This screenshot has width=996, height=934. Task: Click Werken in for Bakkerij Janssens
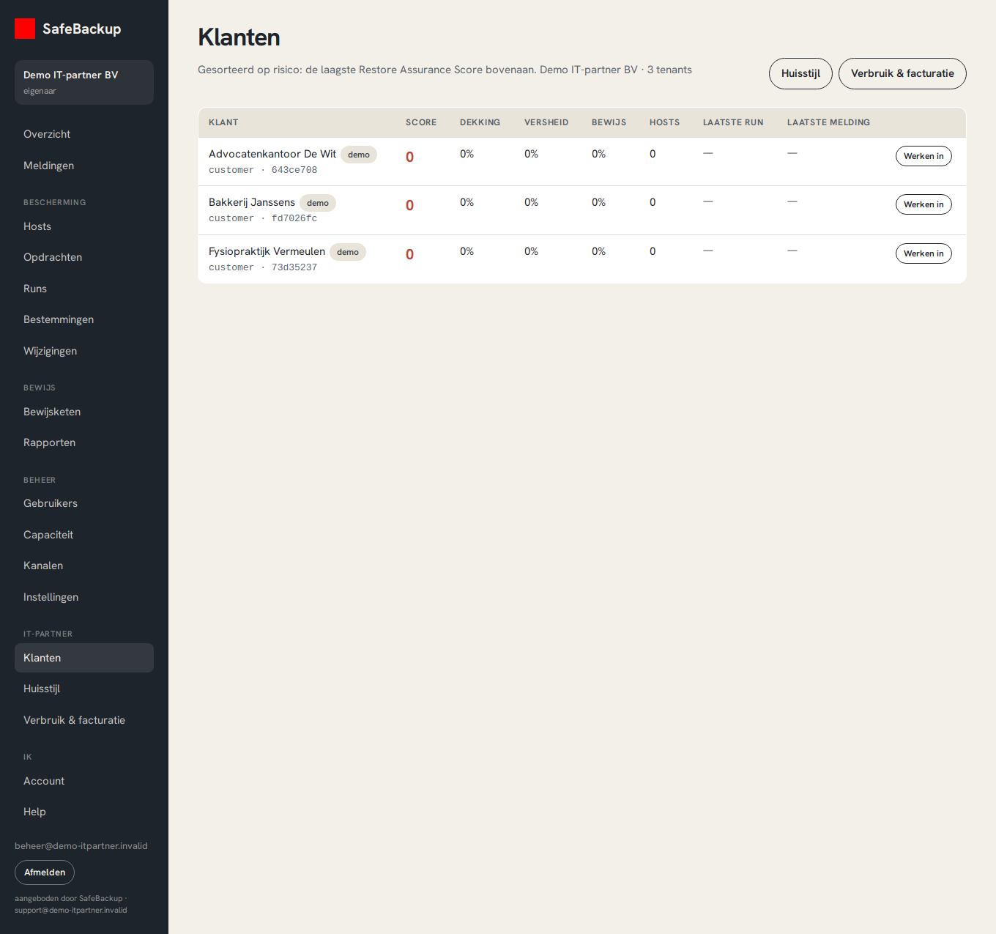point(923,204)
